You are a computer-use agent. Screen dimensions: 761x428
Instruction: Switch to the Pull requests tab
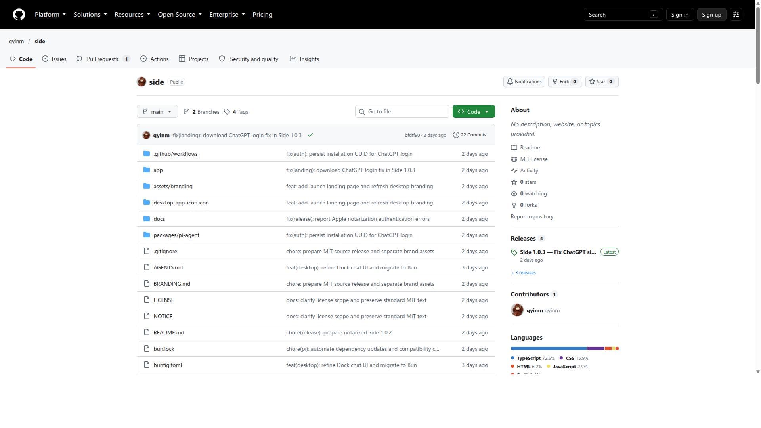(103, 59)
